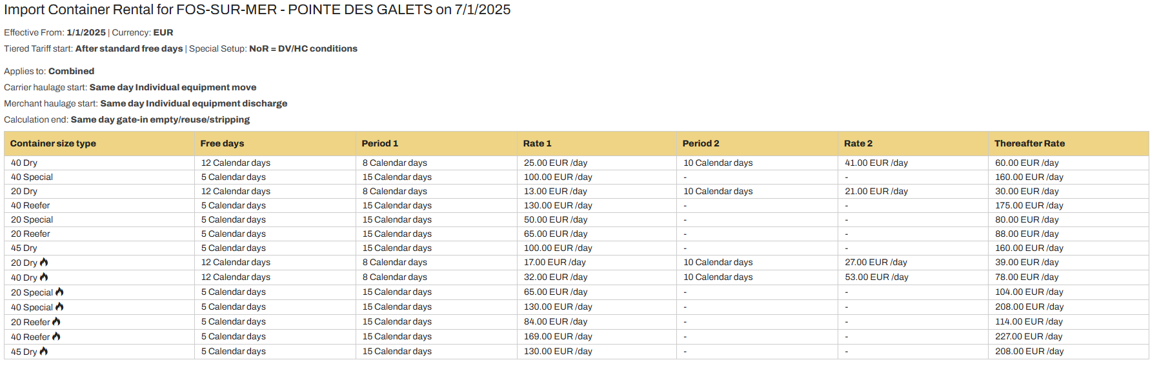Screen dimensions: 1159x371
Task: Click the Rate 1 column header
Action: pyautogui.click(x=537, y=143)
